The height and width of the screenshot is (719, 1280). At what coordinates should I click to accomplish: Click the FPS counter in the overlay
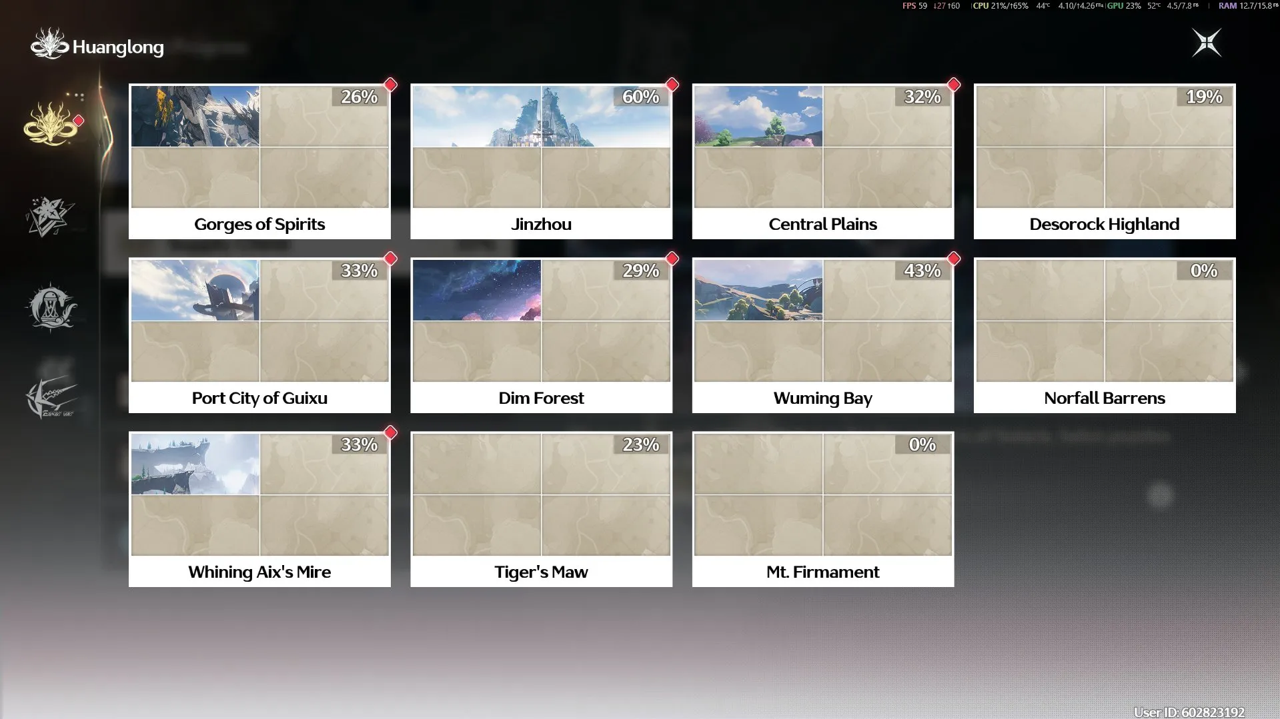[x=914, y=6]
